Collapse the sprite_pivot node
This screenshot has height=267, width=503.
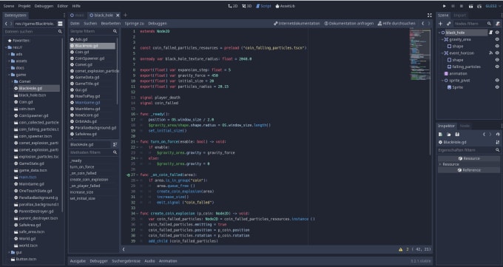(x=442, y=80)
